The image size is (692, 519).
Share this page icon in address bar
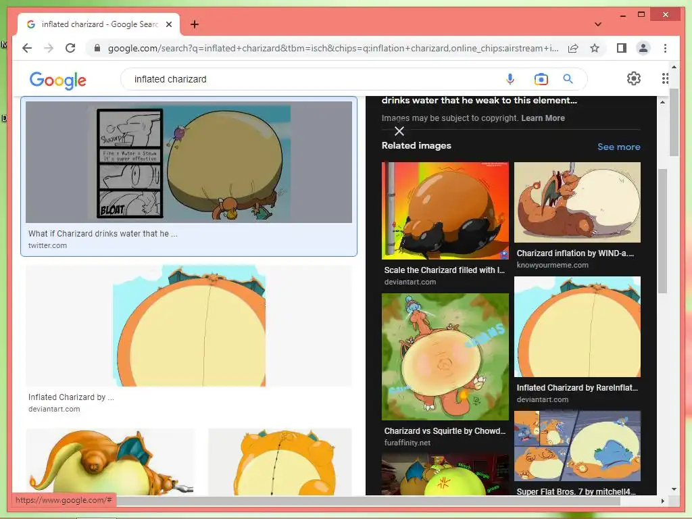pos(573,48)
